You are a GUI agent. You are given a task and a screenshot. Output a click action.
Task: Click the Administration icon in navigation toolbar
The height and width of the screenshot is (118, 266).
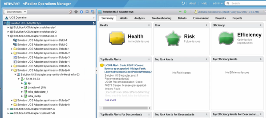[x=92, y=12]
